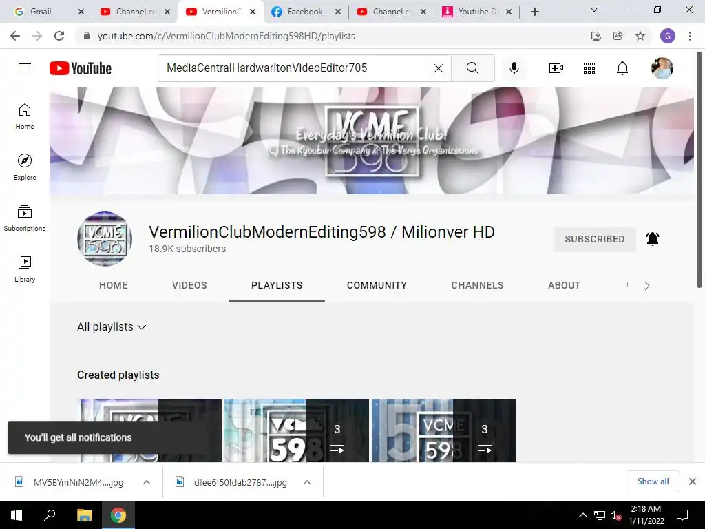
Task: Switch to the ABOUT tab
Action: tap(564, 285)
